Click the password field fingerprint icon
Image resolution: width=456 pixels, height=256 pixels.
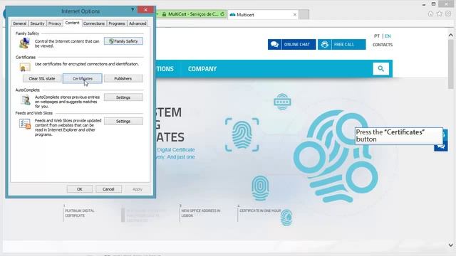coord(282,102)
